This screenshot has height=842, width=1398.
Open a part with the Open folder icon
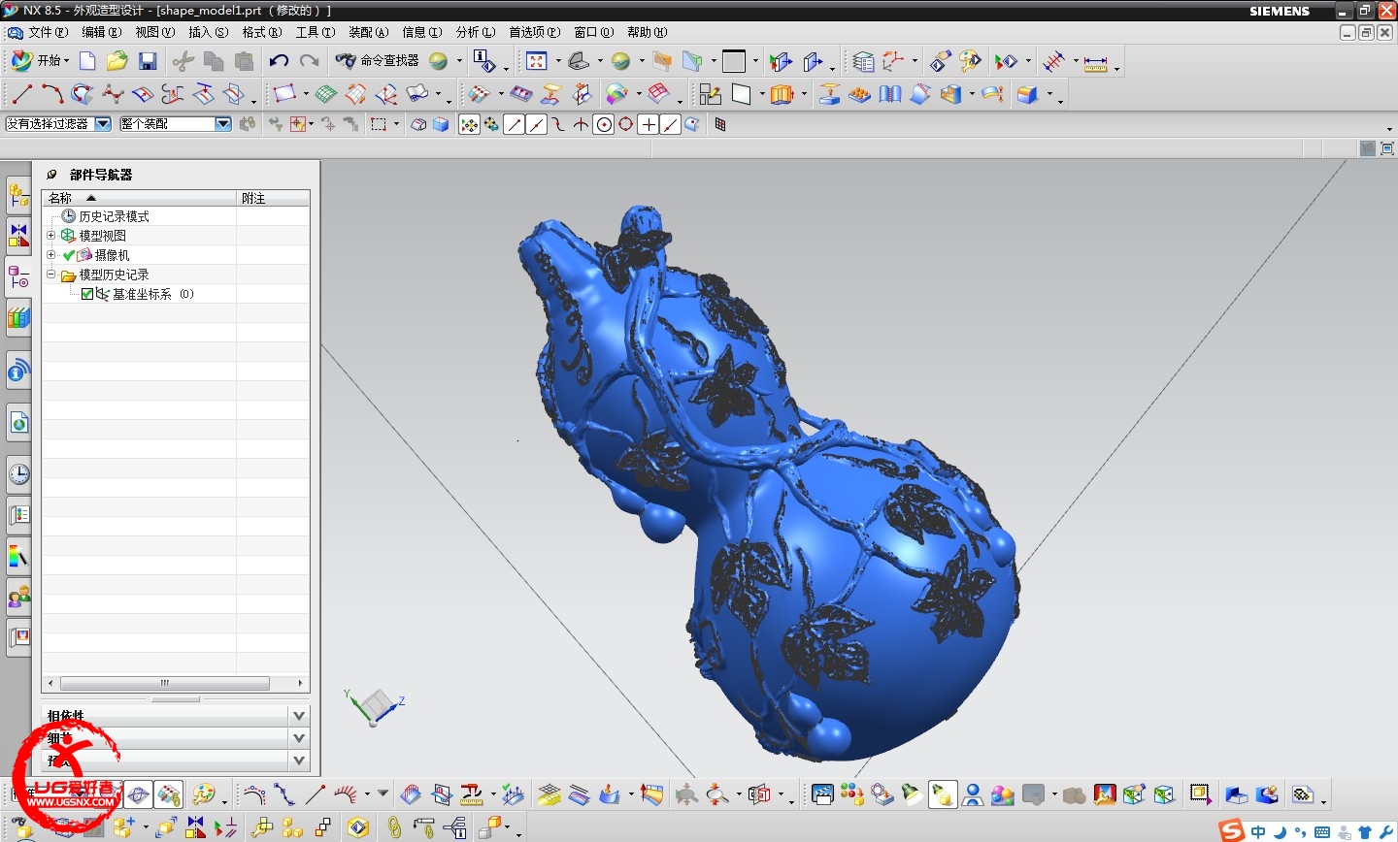[x=117, y=61]
